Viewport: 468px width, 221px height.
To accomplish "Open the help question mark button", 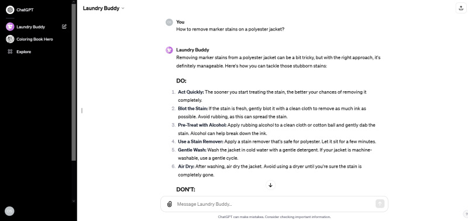I will click(466, 214).
